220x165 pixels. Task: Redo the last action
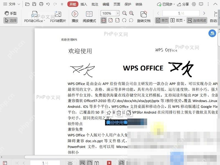(55, 4)
